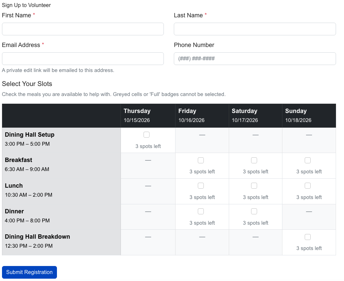
Task: Click the Friday 10/16/2026 column header
Action: click(x=202, y=116)
